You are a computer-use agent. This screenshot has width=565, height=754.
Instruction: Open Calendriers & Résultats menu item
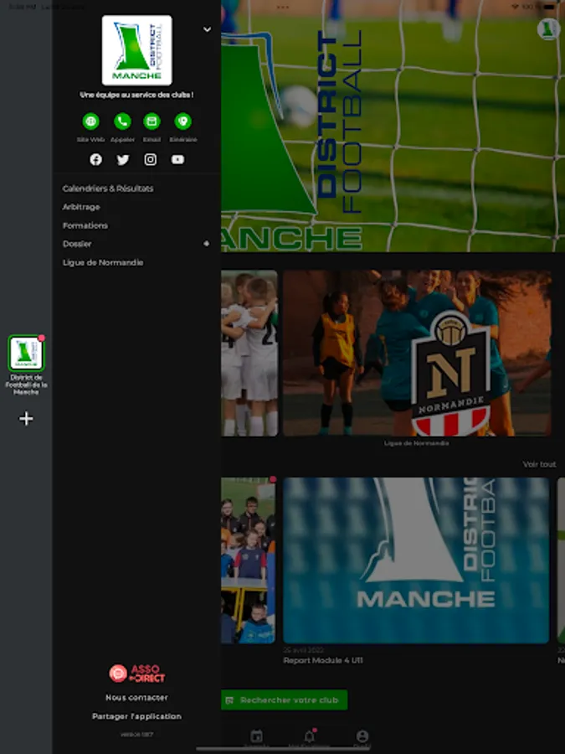108,188
